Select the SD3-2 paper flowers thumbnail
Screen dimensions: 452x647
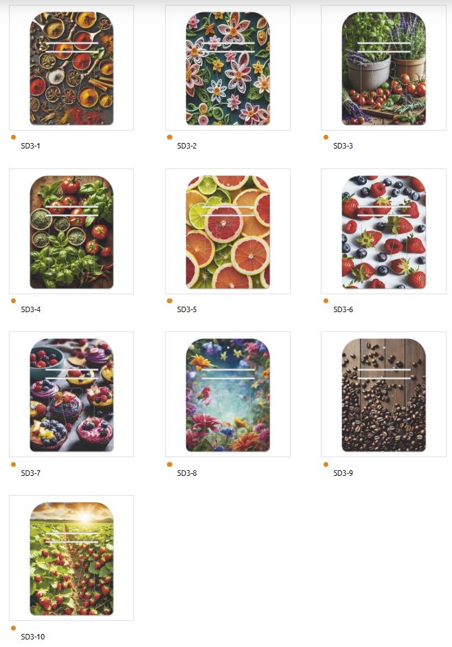pyautogui.click(x=227, y=68)
